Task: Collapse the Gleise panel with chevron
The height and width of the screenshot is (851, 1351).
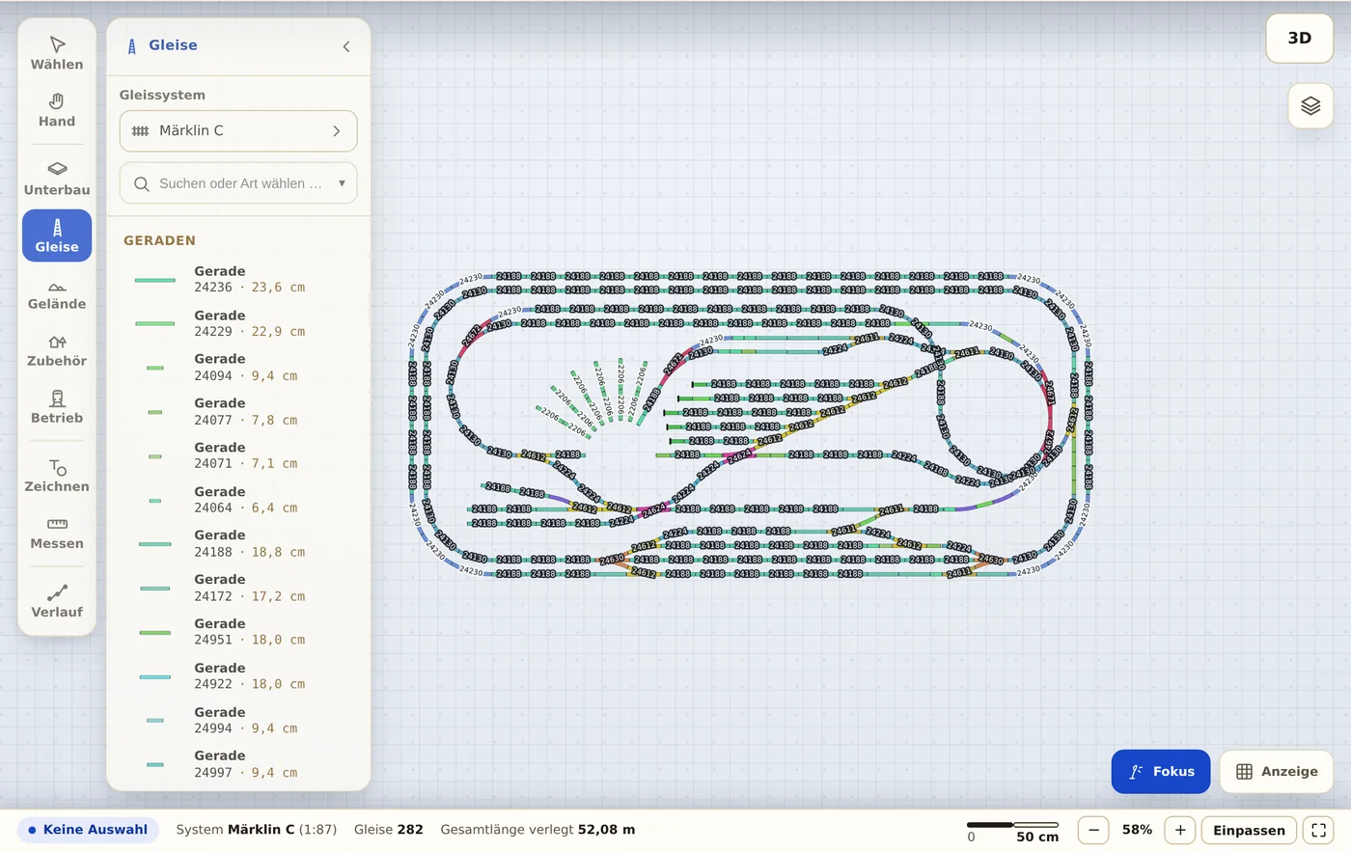Action: pyautogui.click(x=346, y=46)
